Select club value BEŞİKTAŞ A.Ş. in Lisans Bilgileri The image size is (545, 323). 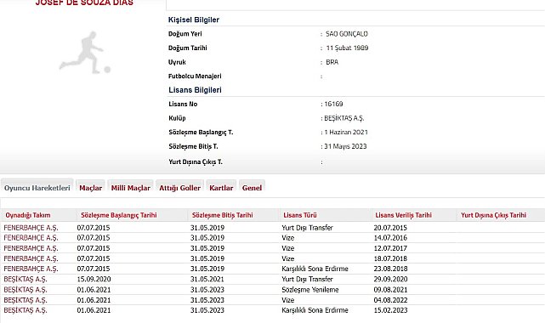(344, 118)
